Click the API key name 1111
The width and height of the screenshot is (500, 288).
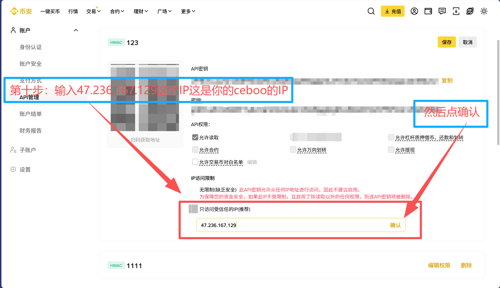pyautogui.click(x=134, y=266)
